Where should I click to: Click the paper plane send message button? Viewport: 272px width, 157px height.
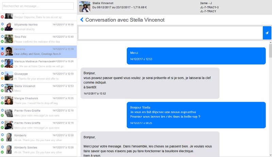coord(267,33)
